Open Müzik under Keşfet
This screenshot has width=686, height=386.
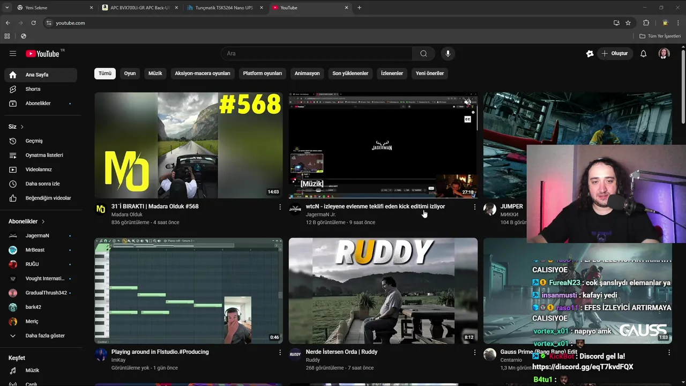41,370
